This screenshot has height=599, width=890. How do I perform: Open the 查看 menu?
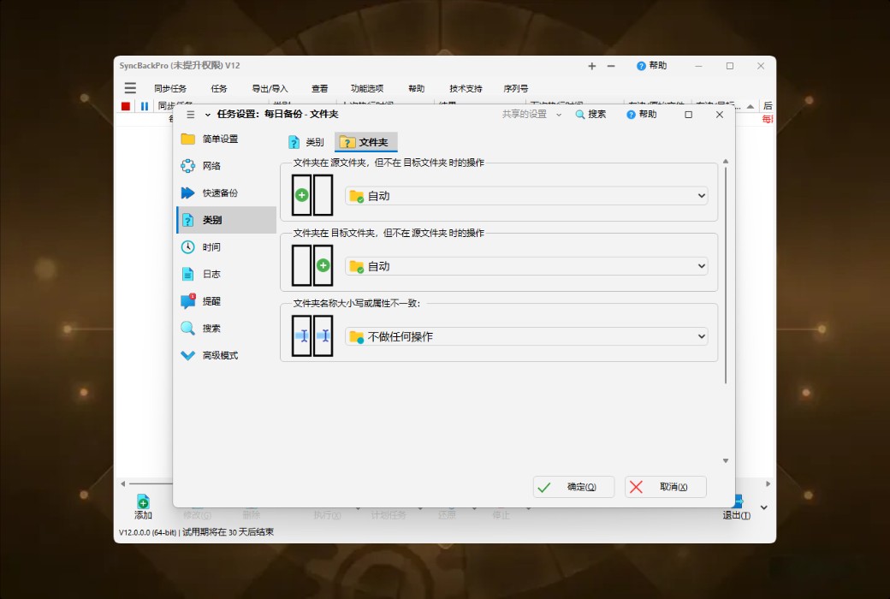pos(319,87)
